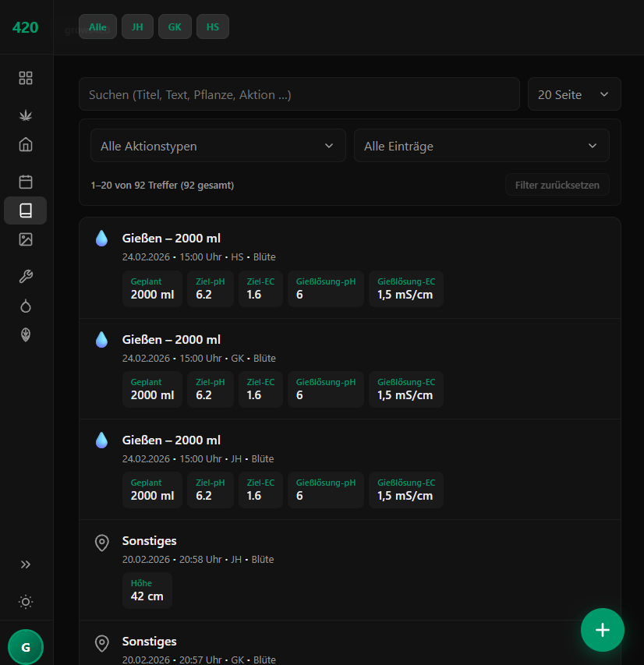
Task: Open the Sonstiges 20:58 Uhr entry title
Action: pyautogui.click(x=150, y=541)
